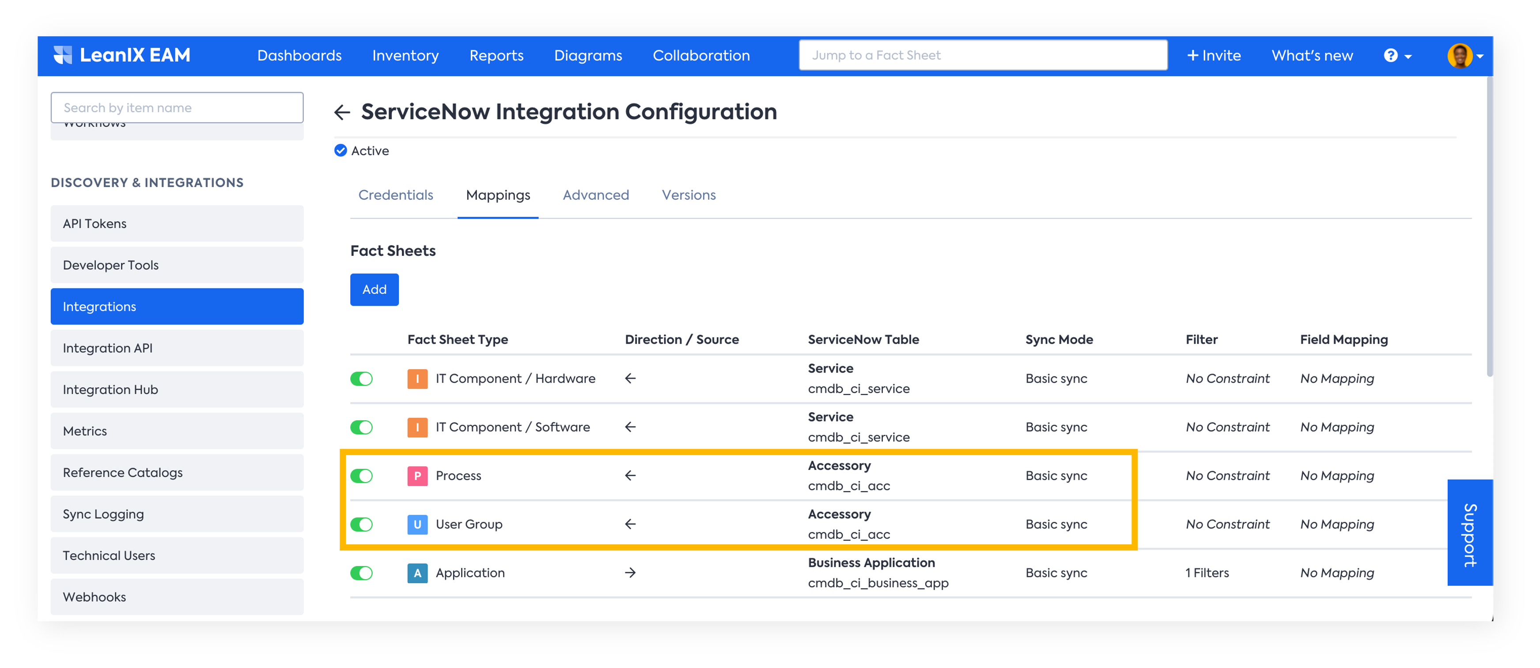Disable the IT Component / Hardware mapping toggle
1540x668 pixels.
click(362, 379)
